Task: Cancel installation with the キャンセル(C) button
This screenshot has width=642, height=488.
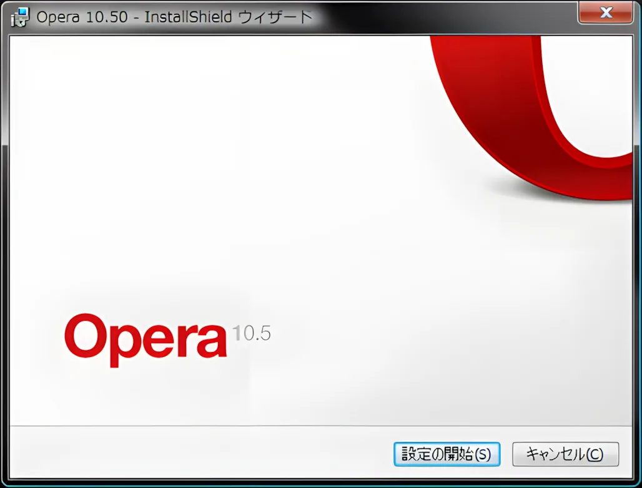Action: [x=565, y=454]
